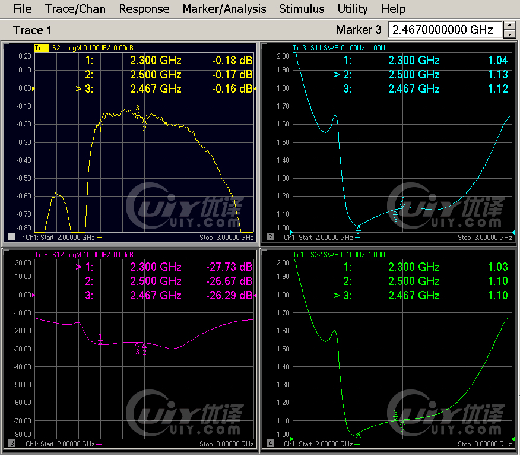This screenshot has width=520, height=456.
Task: Click S21 marker 3 reading -0.16 dB
Action: [x=232, y=89]
